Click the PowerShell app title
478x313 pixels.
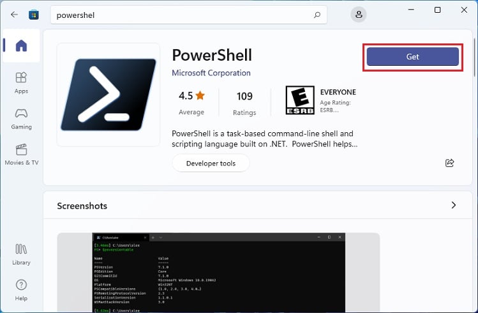[x=212, y=55]
